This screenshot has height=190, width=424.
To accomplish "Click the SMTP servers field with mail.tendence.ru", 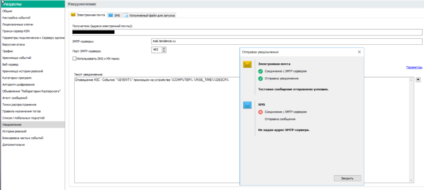I will pyautogui.click(x=287, y=41).
